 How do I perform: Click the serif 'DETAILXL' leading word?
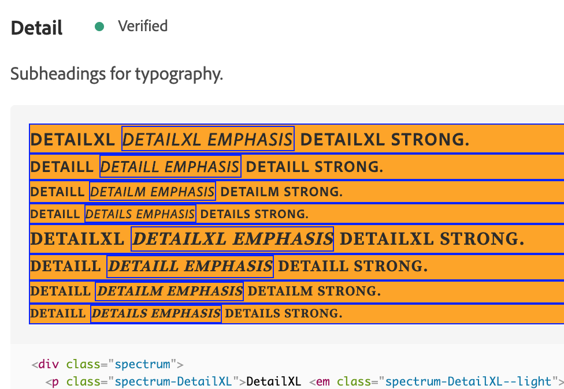coord(77,239)
